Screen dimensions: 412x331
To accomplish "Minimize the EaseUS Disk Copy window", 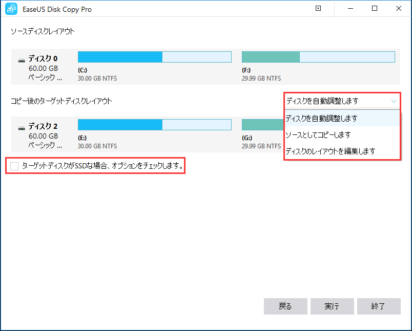I will [x=351, y=8].
